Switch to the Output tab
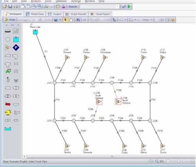This screenshot has width=196, height=167. click(54, 14)
